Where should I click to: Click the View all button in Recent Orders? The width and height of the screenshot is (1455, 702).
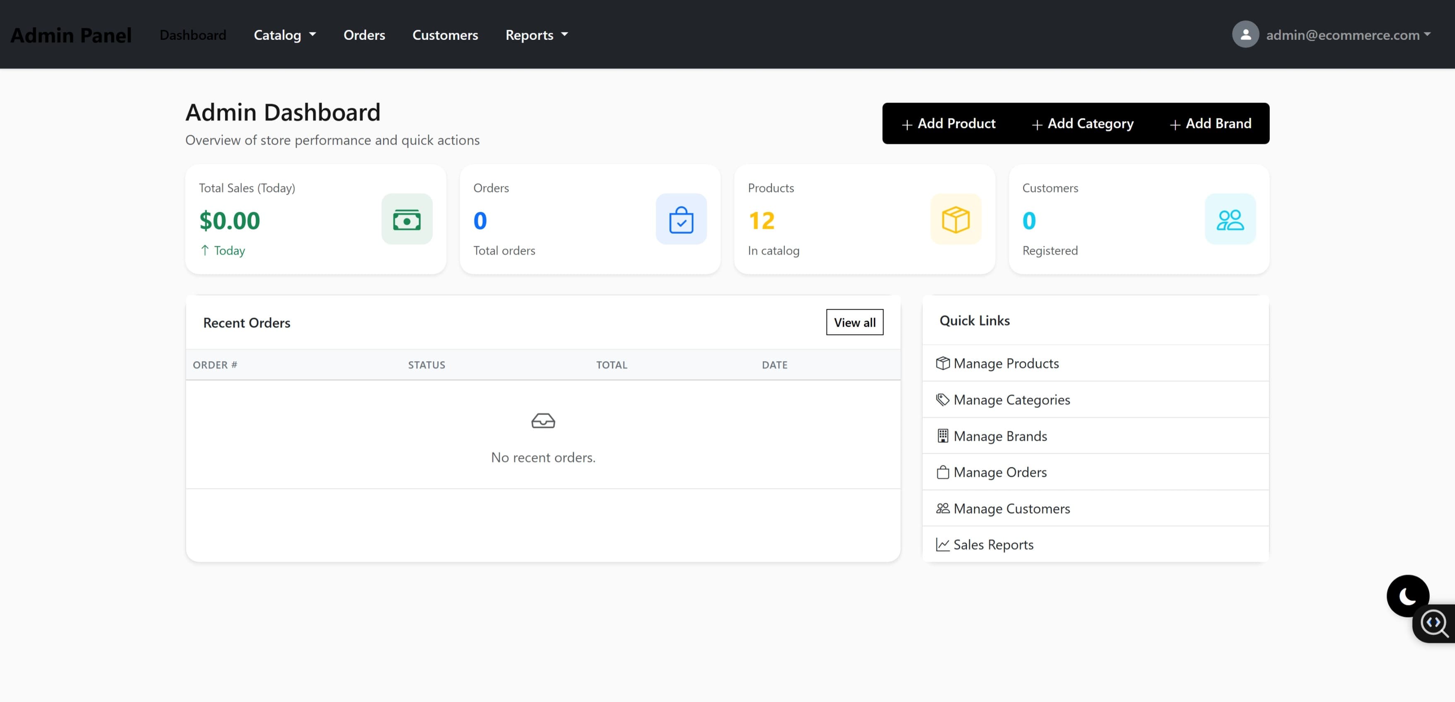point(855,322)
